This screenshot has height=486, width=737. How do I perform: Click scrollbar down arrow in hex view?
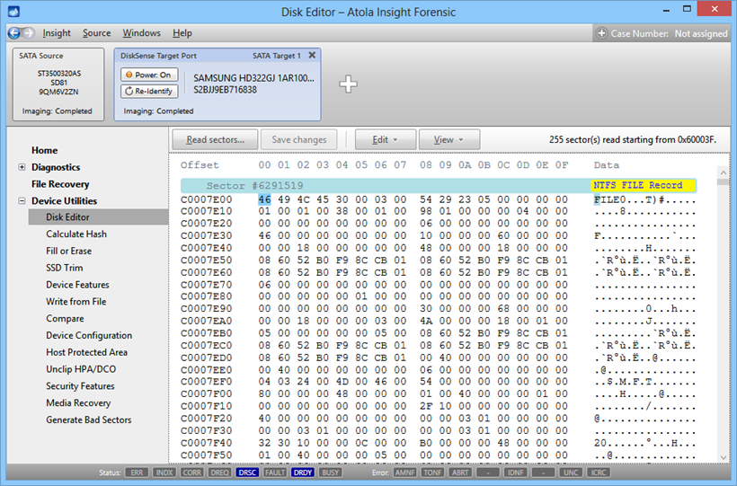[724, 456]
